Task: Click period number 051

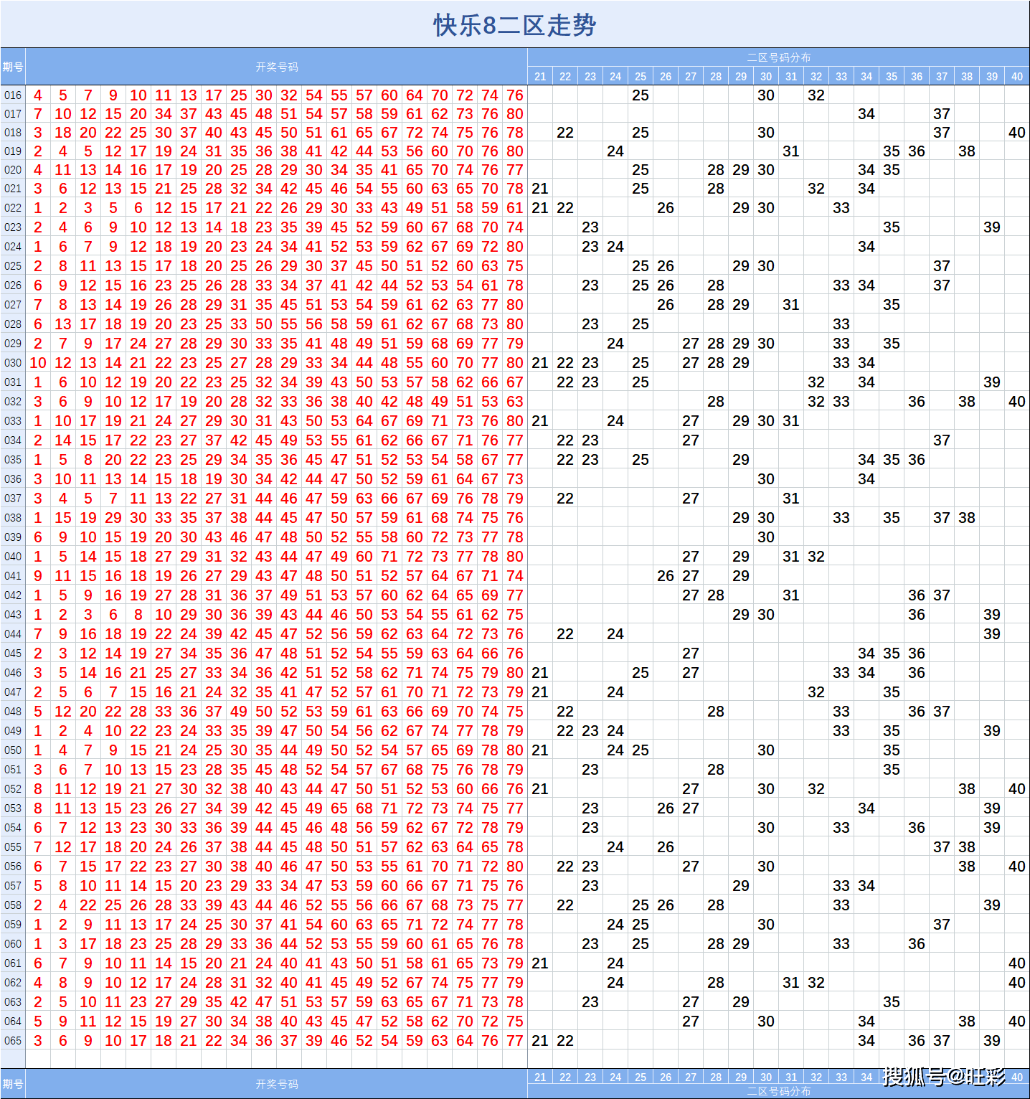Action: [x=13, y=770]
